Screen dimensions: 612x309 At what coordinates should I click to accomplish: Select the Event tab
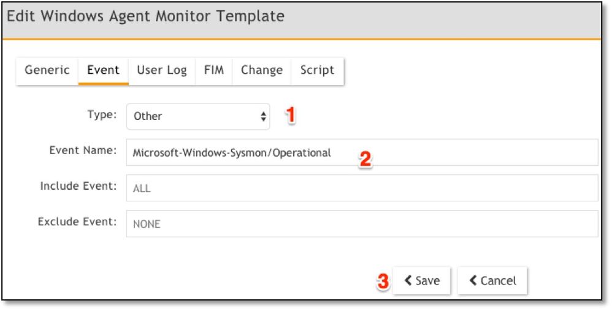102,70
